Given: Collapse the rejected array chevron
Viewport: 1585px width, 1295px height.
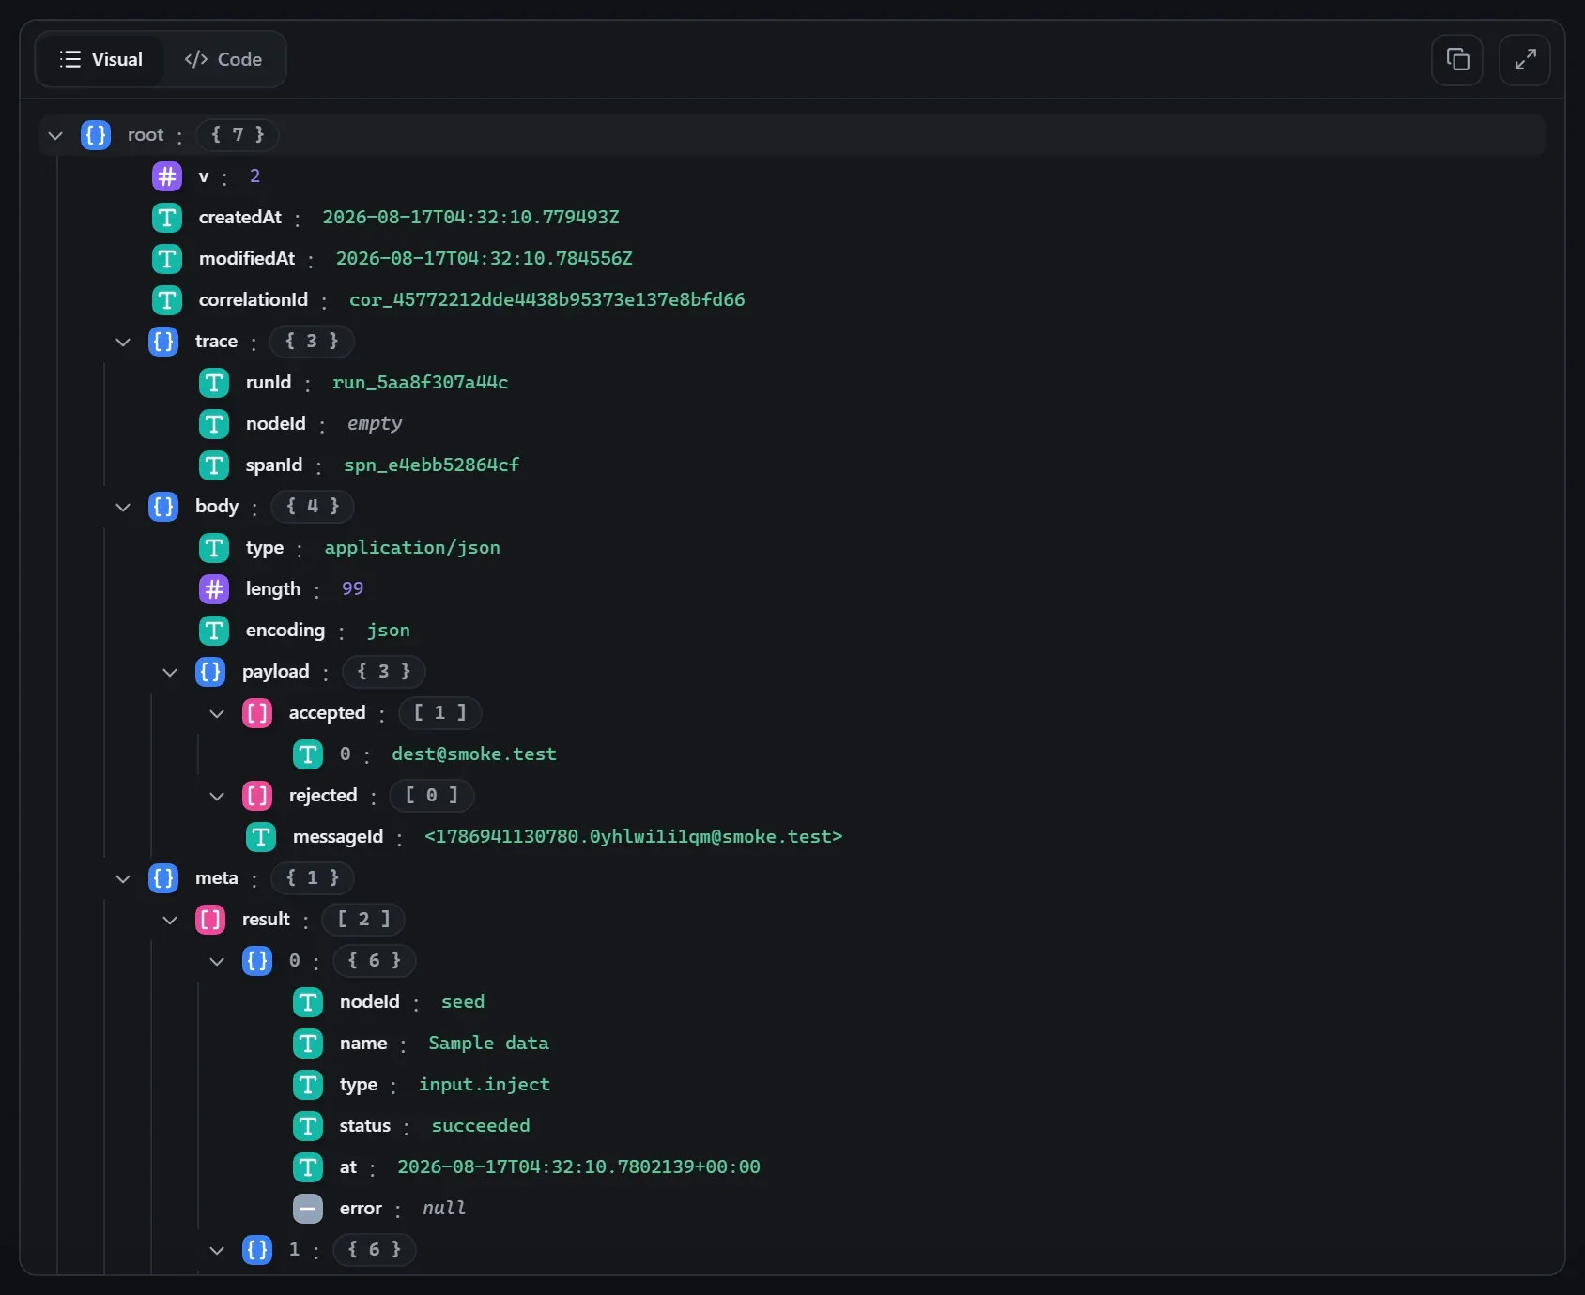Looking at the screenshot, I should [217, 796].
